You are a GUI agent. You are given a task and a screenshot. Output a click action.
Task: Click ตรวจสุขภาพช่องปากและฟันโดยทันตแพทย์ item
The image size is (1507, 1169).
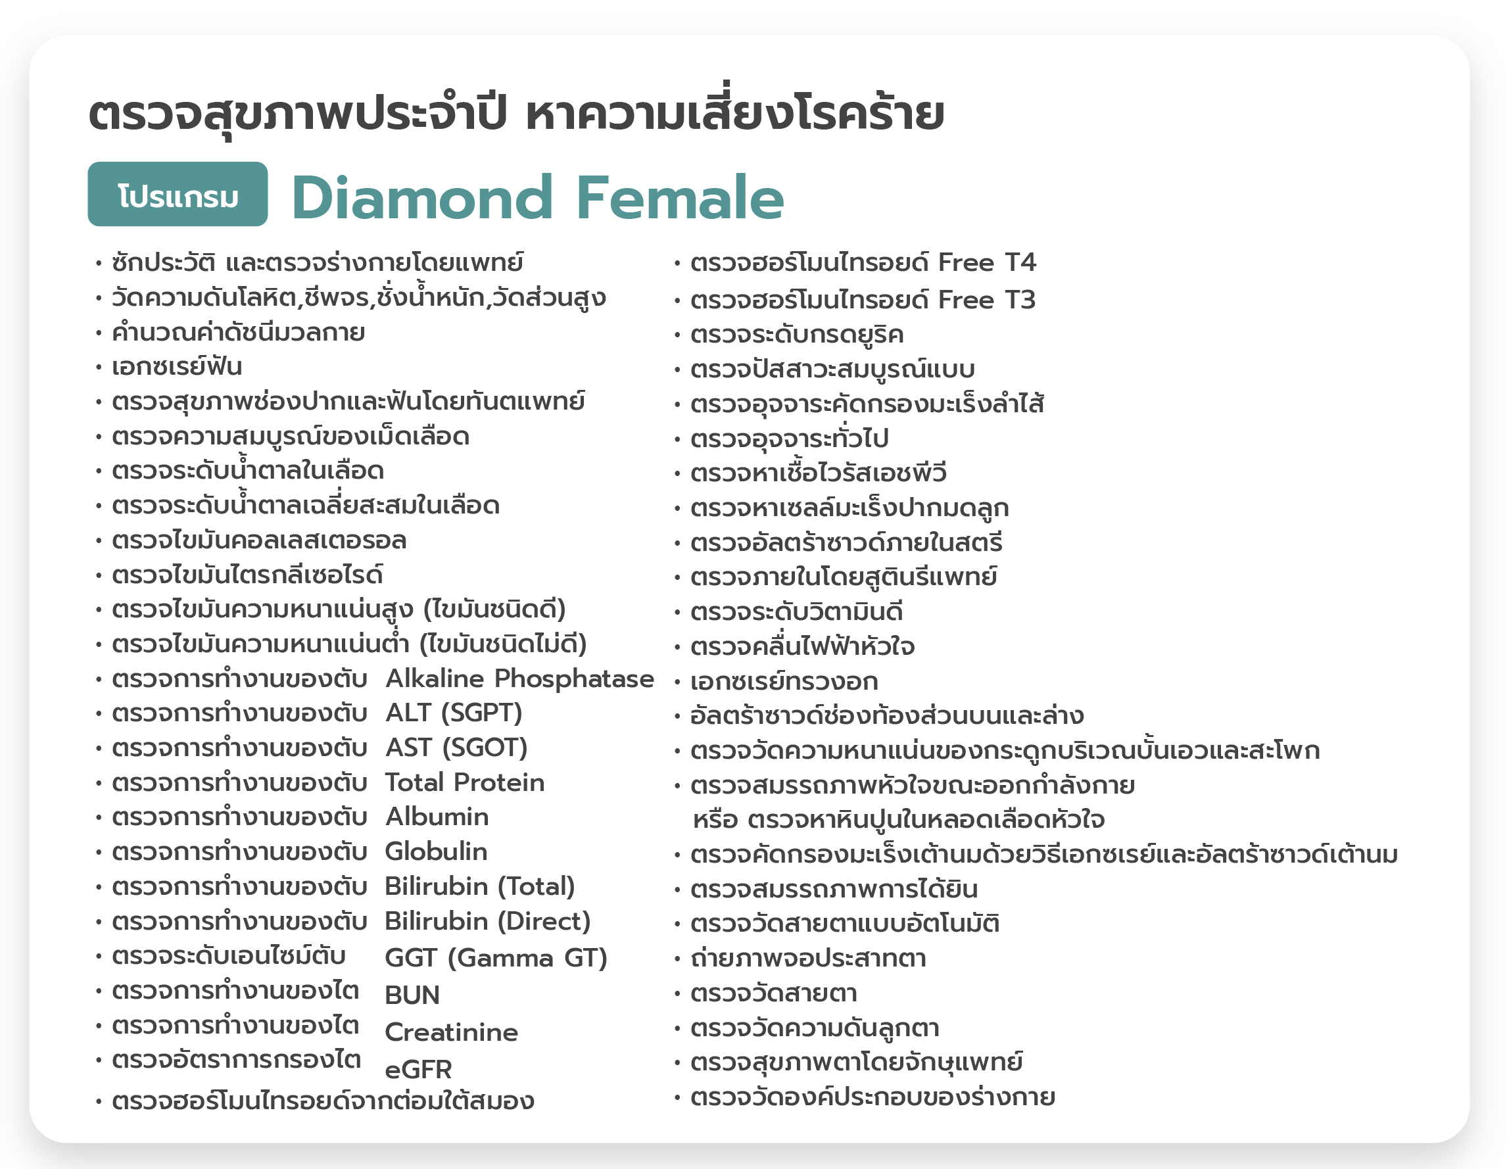pyautogui.click(x=348, y=401)
